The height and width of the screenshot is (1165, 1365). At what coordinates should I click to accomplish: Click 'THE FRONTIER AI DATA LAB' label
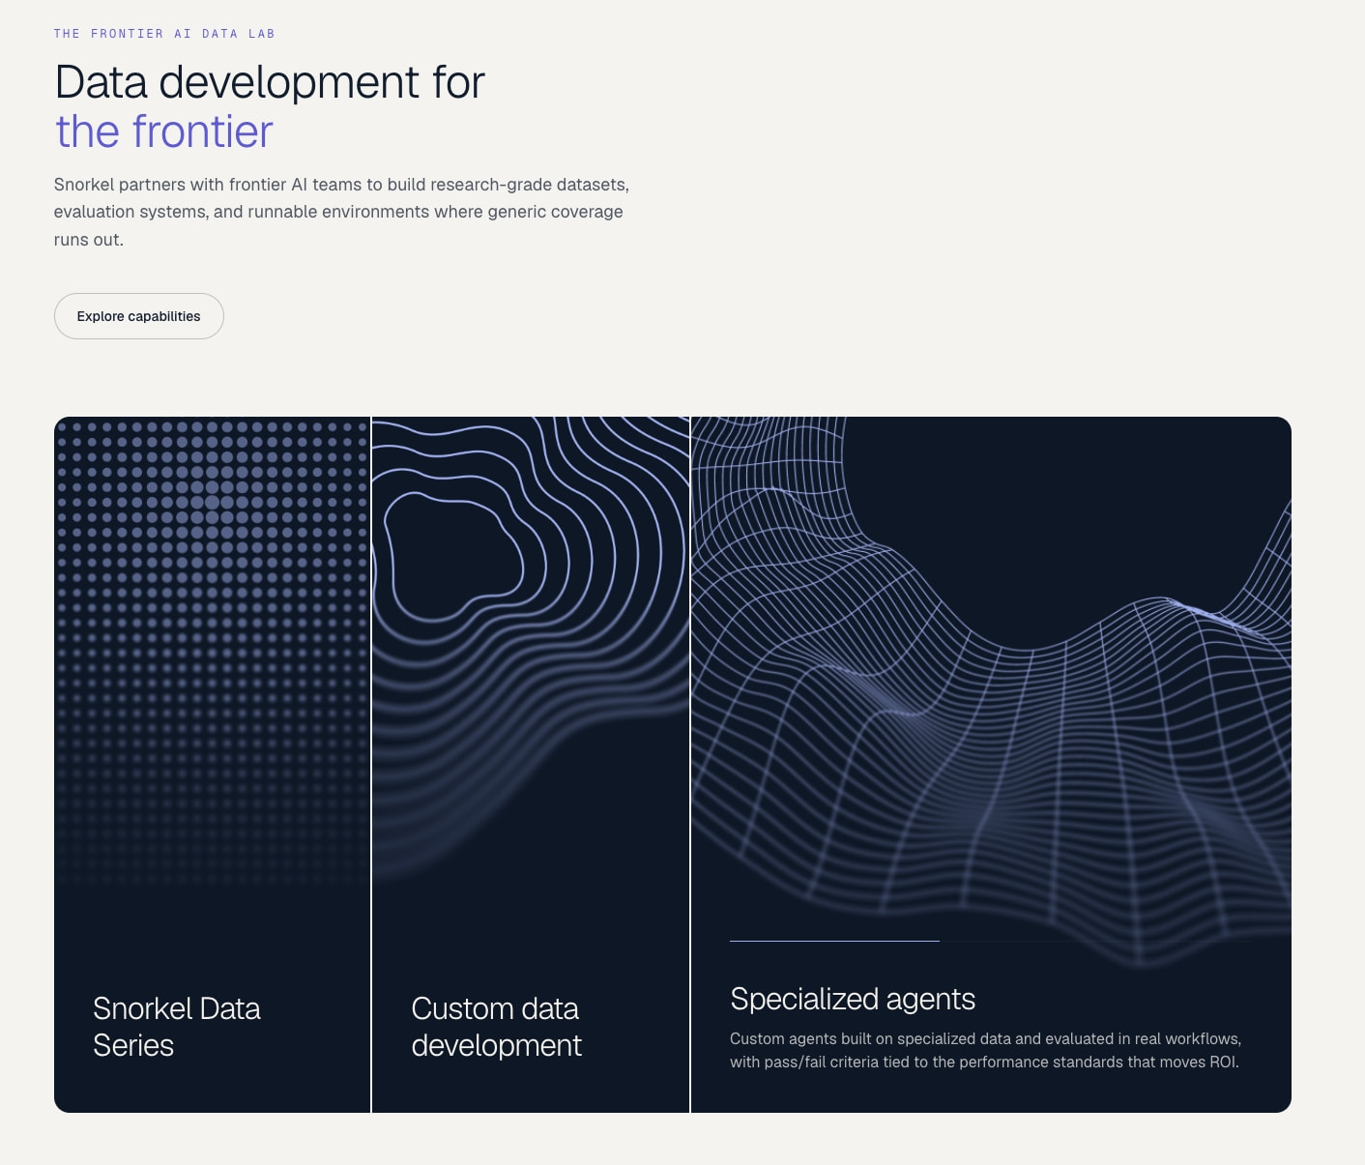pyautogui.click(x=164, y=34)
